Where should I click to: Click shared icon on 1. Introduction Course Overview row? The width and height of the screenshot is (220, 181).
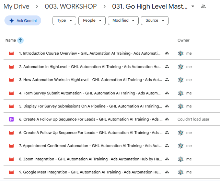(x=167, y=53)
